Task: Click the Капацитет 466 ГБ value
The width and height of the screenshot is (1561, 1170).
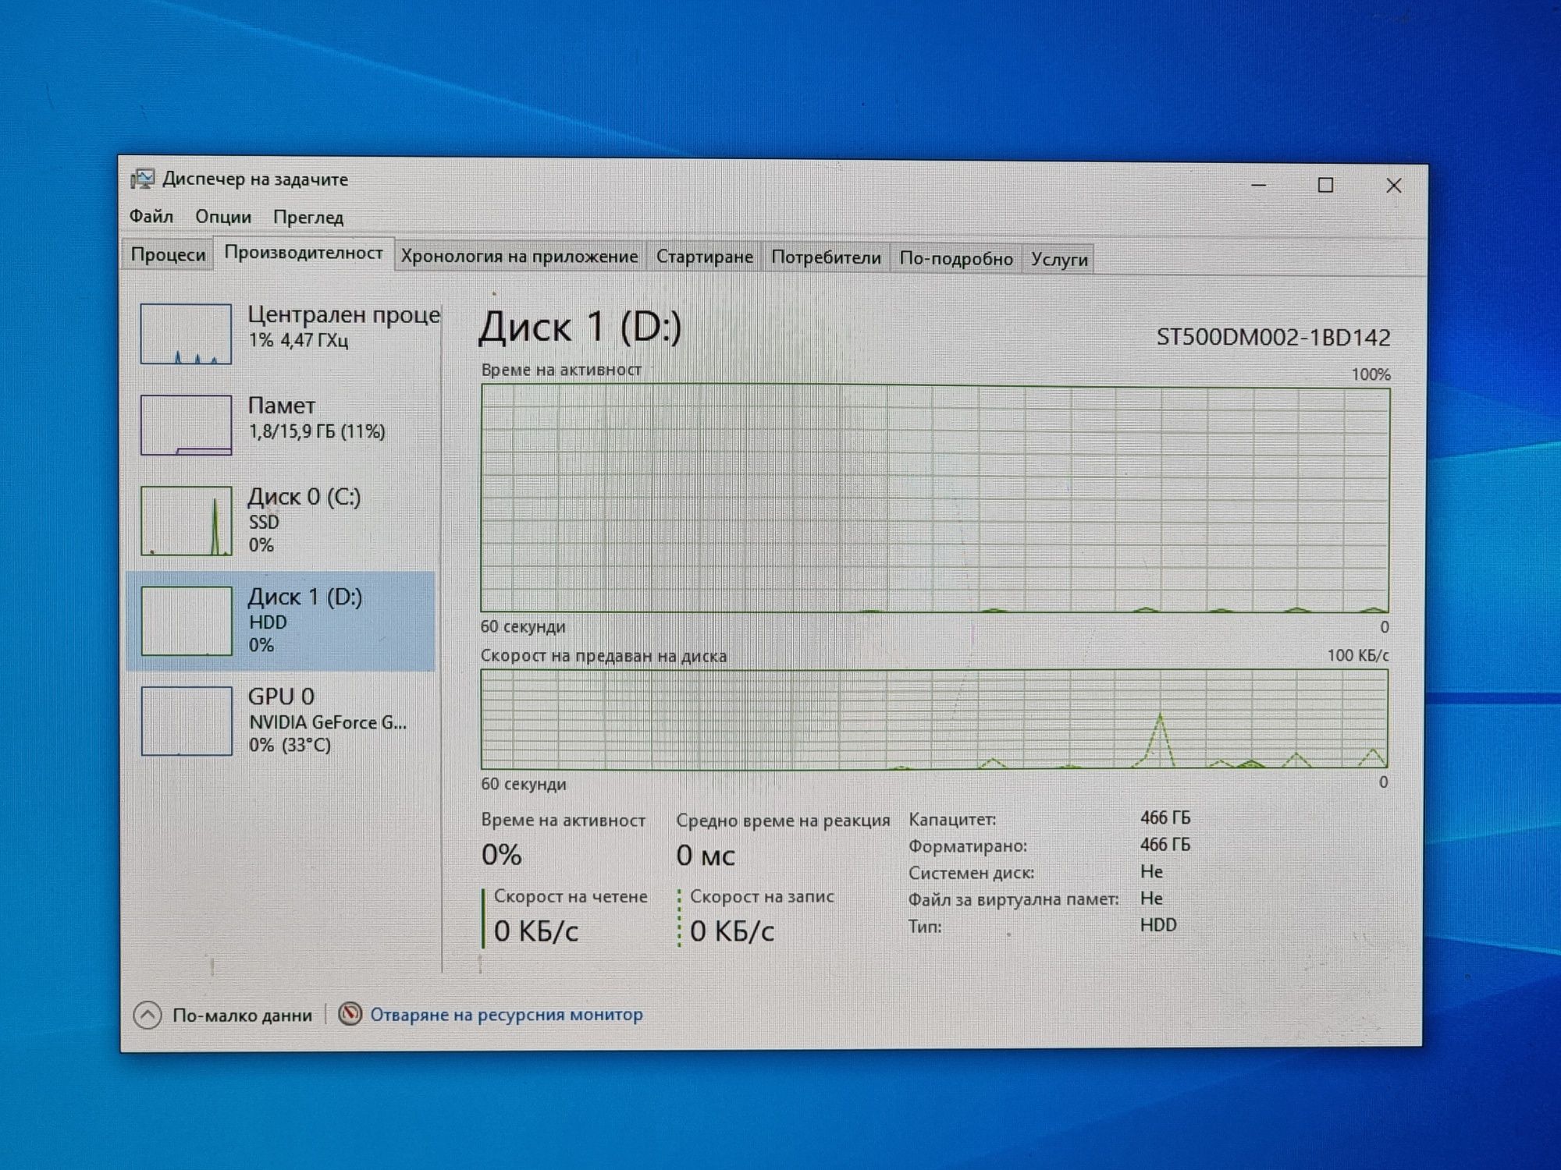Action: [1165, 817]
